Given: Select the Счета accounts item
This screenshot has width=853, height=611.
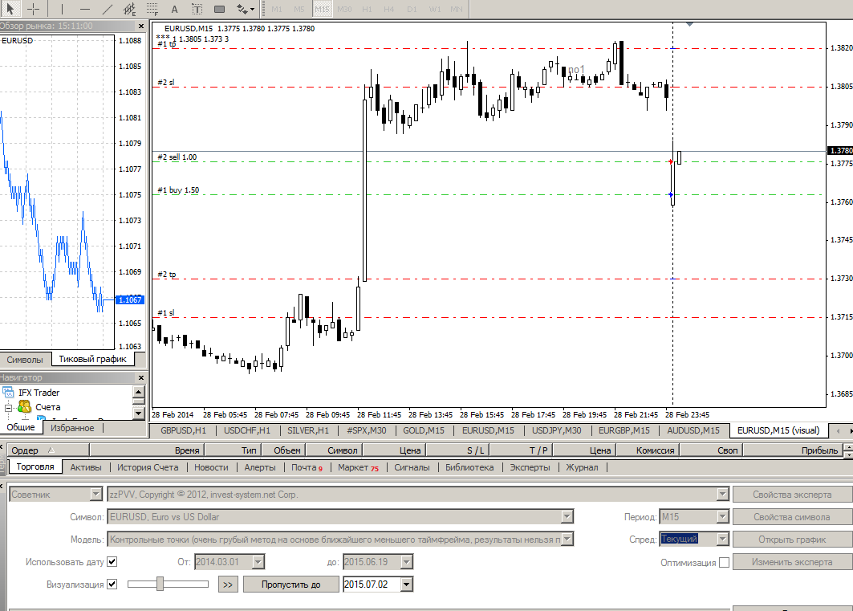Looking at the screenshot, I should point(48,407).
